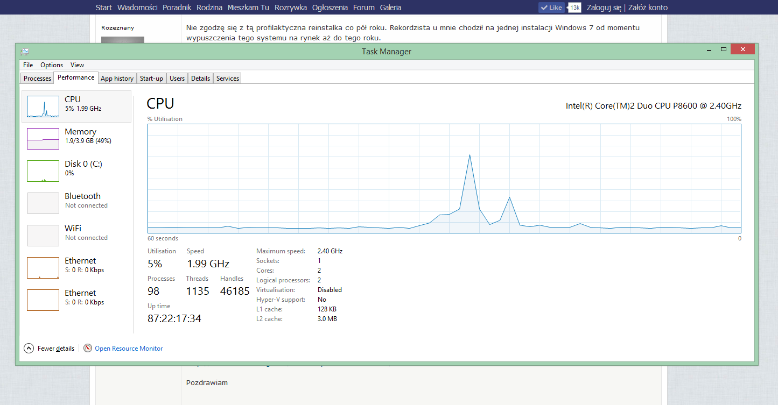Select the first Ethernet adapter graph
This screenshot has height=405, width=778.
43,268
